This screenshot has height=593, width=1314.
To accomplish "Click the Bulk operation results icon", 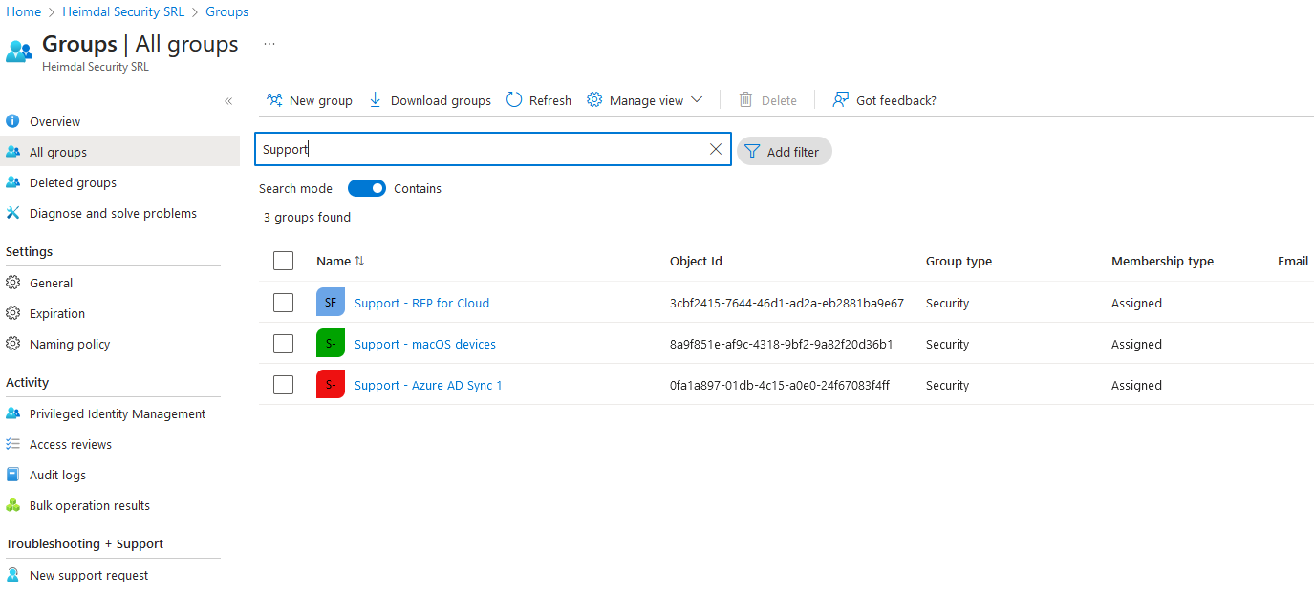I will point(12,505).
